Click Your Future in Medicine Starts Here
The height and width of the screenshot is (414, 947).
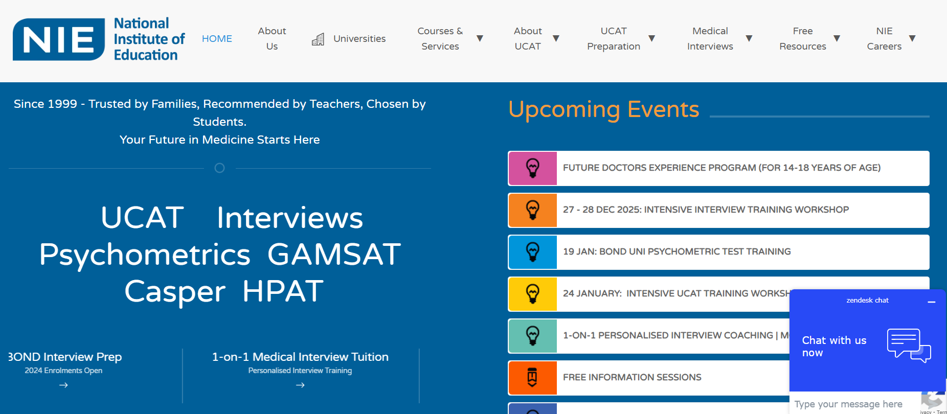(x=220, y=140)
